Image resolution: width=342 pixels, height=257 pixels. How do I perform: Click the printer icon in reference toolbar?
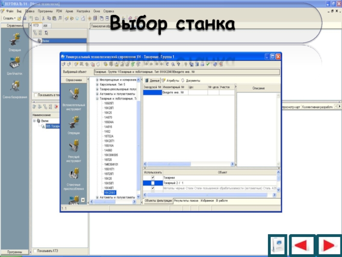tap(202, 64)
